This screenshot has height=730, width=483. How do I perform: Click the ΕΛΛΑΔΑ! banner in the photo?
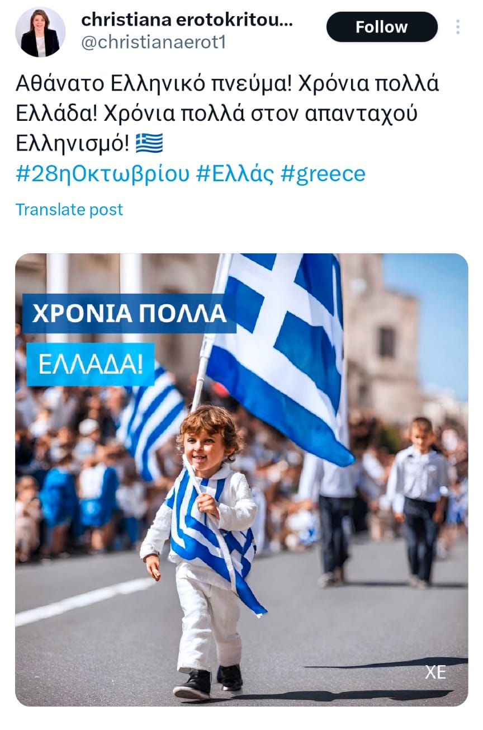(x=90, y=364)
